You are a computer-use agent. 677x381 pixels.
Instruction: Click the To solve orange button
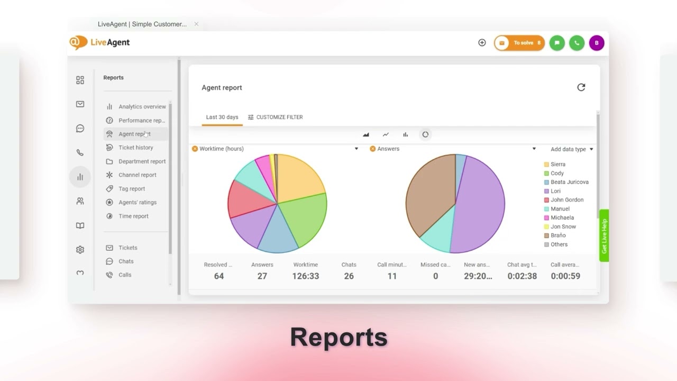point(519,43)
